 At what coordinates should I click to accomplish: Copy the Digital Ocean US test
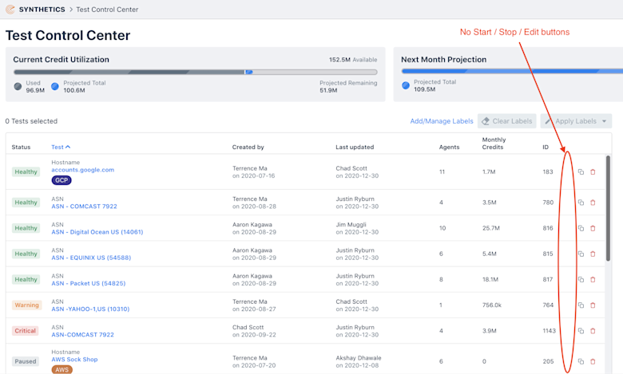coord(581,228)
